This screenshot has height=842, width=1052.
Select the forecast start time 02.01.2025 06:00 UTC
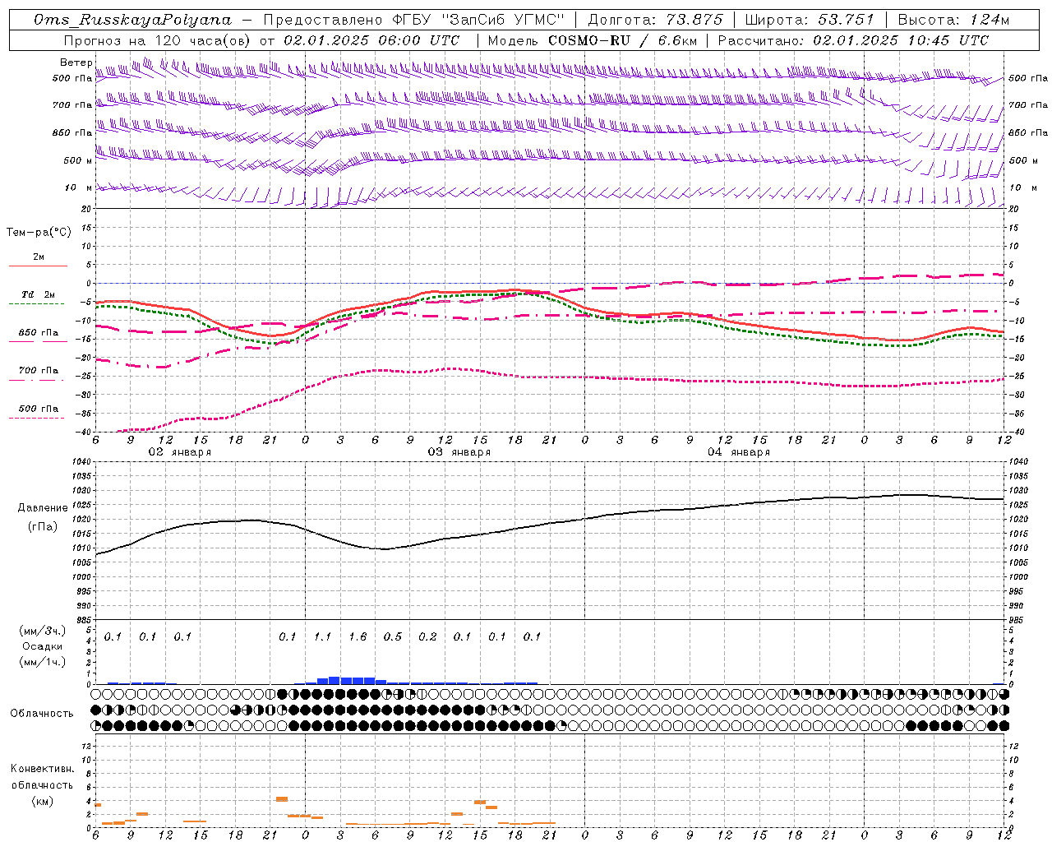371,39
